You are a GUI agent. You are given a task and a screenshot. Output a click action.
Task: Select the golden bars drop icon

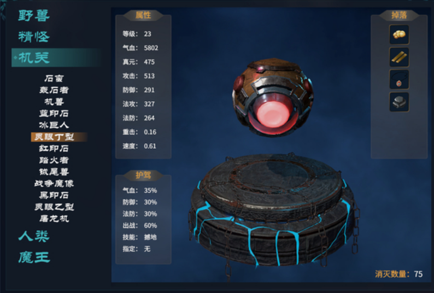point(399,57)
